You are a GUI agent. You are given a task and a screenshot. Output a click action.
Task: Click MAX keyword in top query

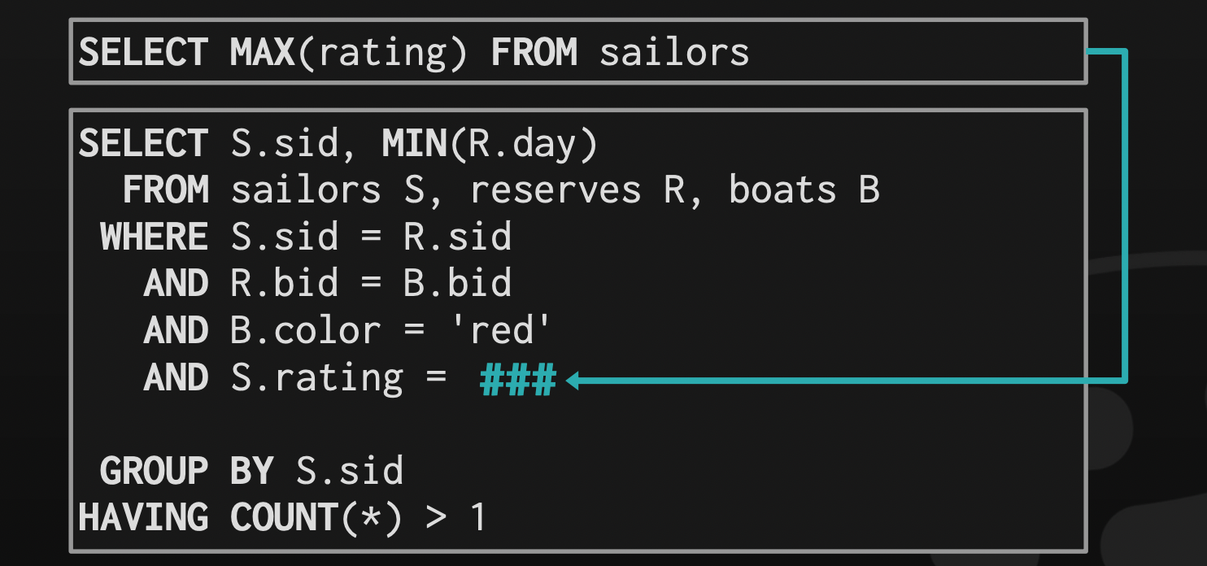[x=263, y=53]
